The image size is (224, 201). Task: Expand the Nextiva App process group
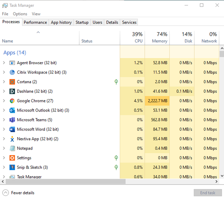tap(4, 139)
